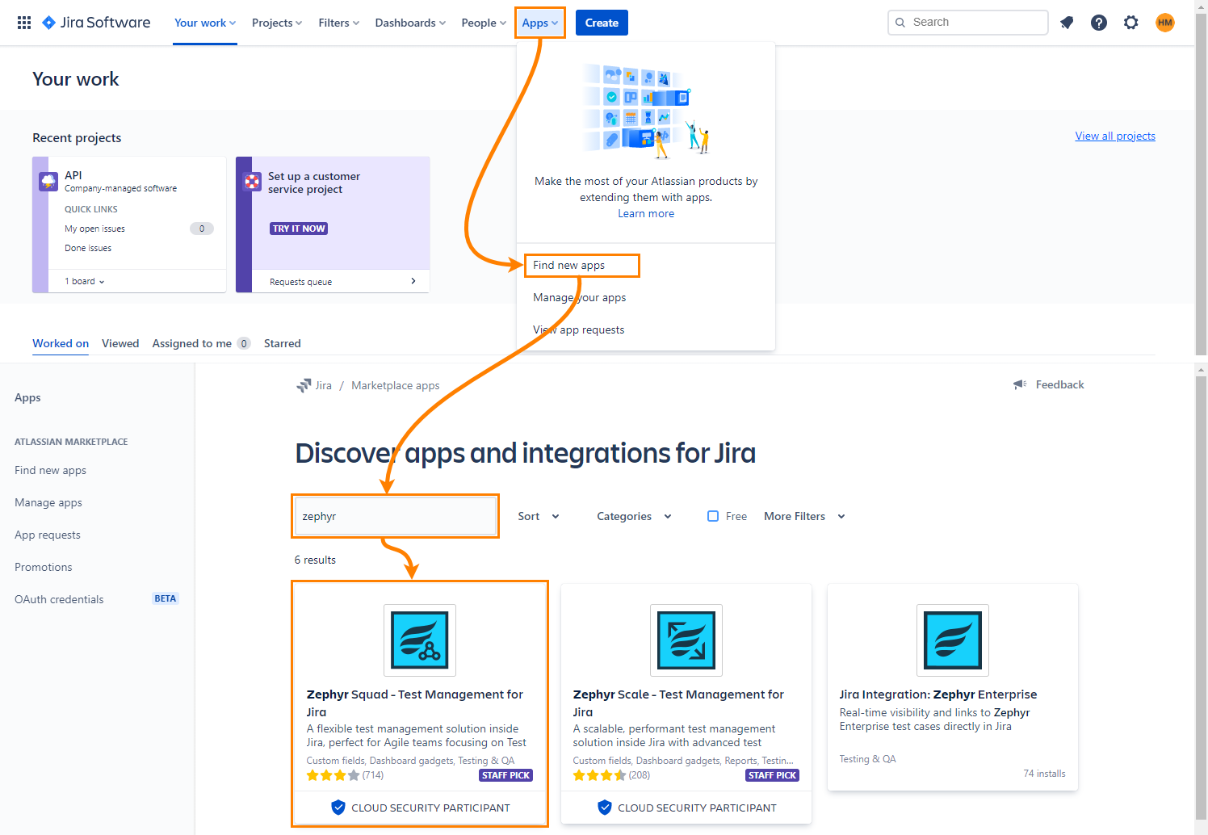The image size is (1208, 835).
Task: Click the Cloud Security Participant shield badge
Action: [338, 808]
